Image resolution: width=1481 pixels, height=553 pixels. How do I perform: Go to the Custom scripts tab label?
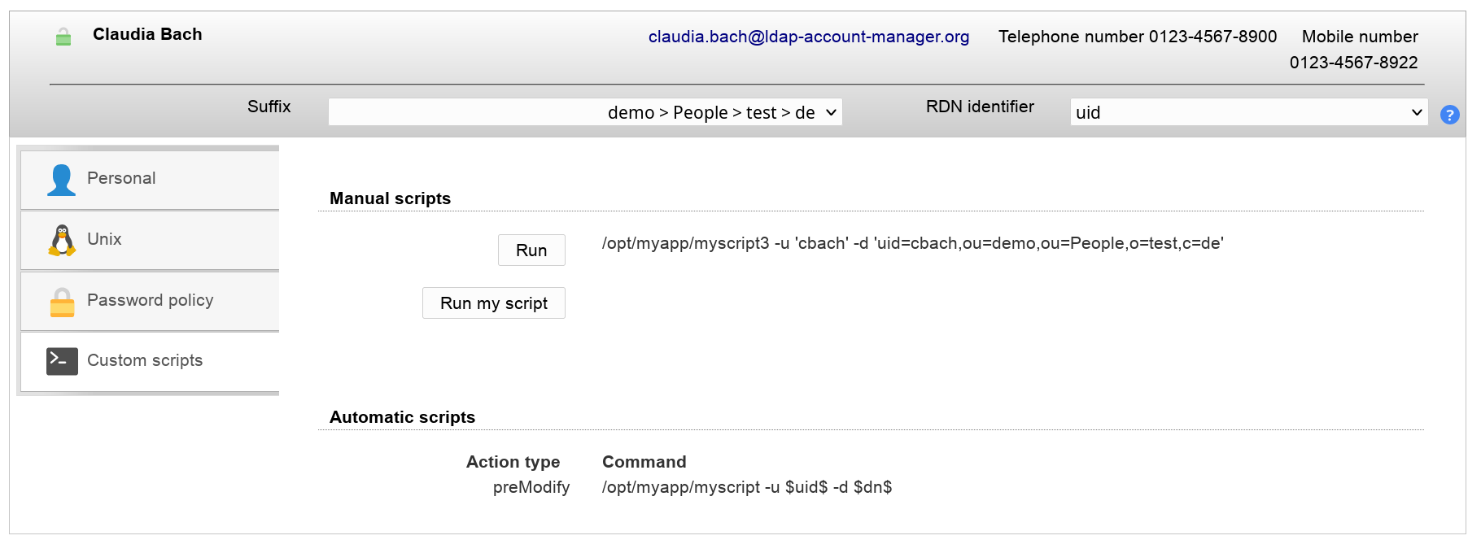[x=145, y=360]
